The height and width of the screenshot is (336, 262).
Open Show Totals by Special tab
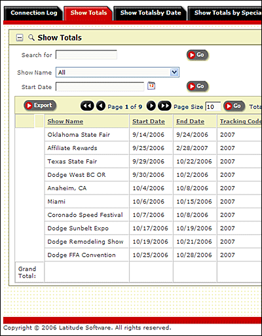point(225,12)
